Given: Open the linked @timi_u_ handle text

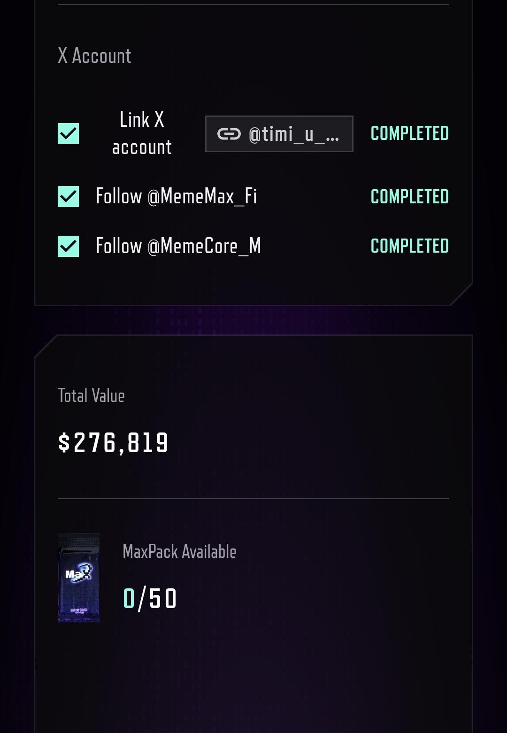Looking at the screenshot, I should tap(293, 134).
